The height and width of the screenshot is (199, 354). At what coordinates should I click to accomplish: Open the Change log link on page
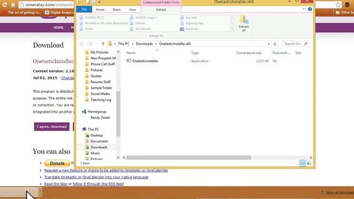(x=67, y=77)
